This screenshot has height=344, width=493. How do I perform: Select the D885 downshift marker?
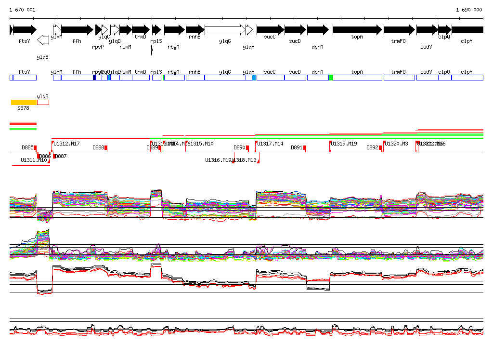[x=35, y=147]
